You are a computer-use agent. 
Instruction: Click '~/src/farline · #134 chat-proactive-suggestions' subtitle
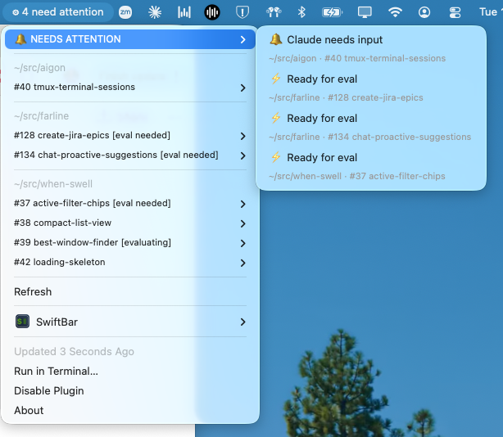pyautogui.click(x=369, y=137)
